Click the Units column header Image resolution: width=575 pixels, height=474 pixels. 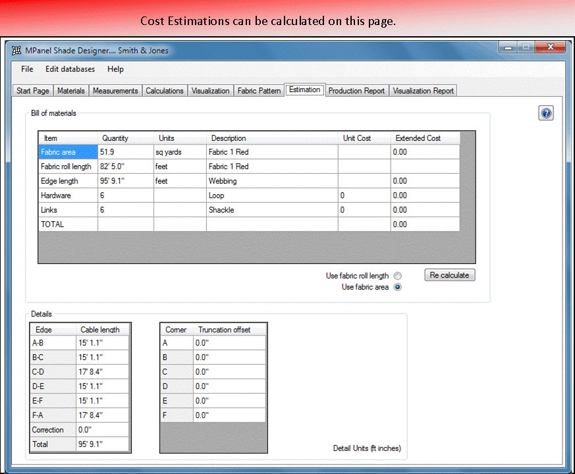tap(180, 138)
